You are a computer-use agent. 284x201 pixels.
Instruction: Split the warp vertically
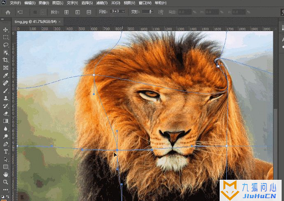(x=78, y=12)
